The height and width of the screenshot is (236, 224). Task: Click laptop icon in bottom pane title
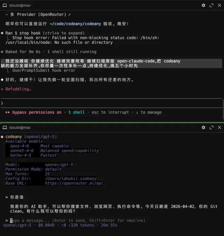pyautogui.click(x=5, y=127)
